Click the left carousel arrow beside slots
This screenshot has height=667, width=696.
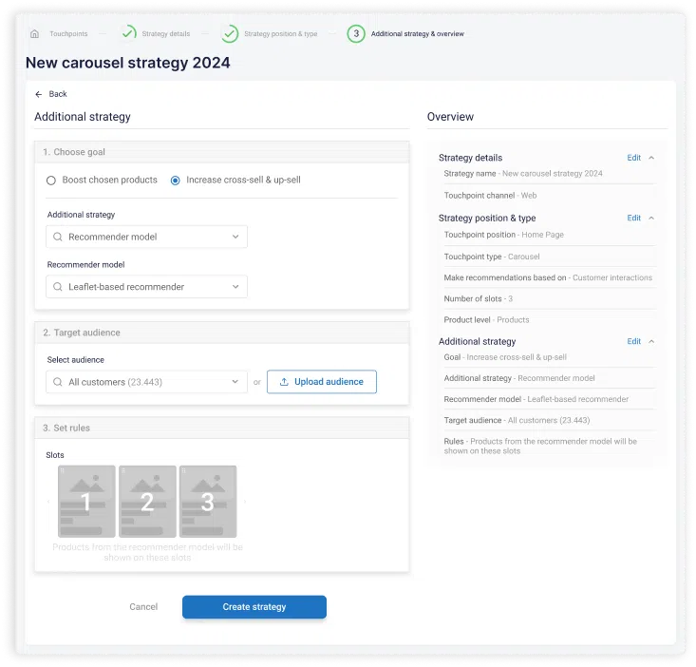(x=48, y=502)
